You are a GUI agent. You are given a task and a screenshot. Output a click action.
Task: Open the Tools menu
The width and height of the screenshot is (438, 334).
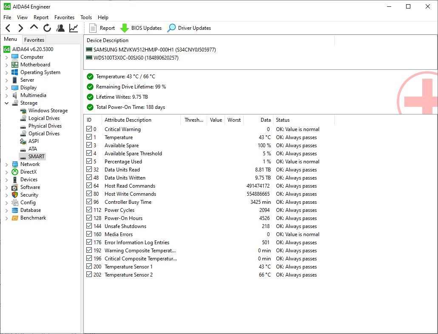86,17
